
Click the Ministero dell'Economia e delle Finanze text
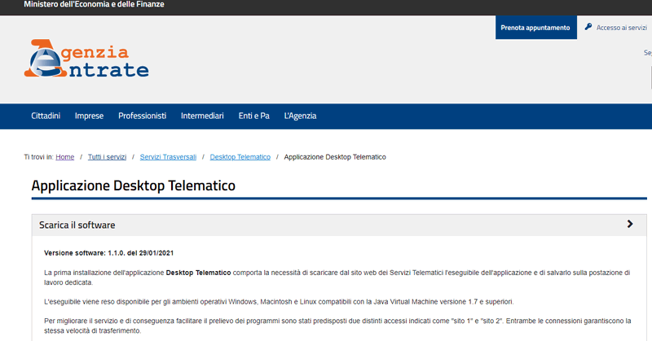tap(94, 5)
